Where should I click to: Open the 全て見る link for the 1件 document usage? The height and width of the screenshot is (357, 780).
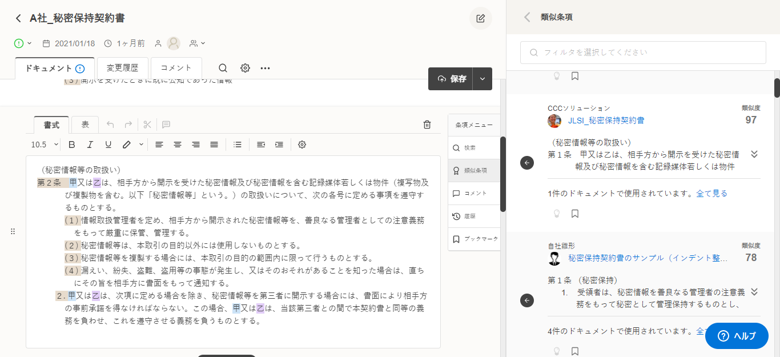pyautogui.click(x=711, y=194)
